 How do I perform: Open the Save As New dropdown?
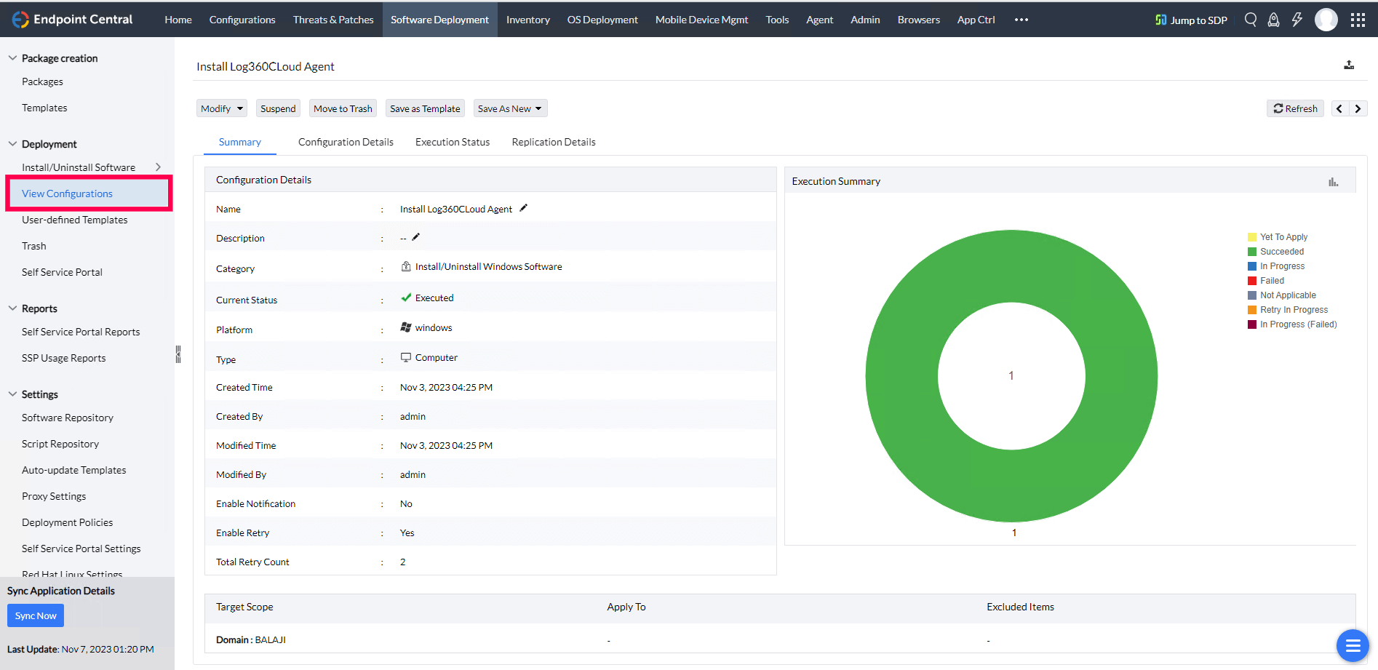click(510, 108)
